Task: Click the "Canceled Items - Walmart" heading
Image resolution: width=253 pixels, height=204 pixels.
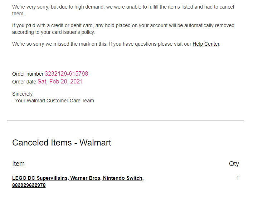Action: 62,143
